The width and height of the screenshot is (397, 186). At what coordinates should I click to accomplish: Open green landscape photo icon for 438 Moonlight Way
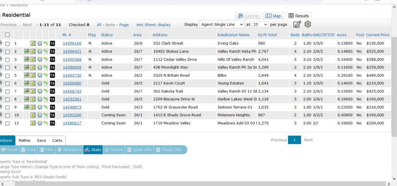27,67
